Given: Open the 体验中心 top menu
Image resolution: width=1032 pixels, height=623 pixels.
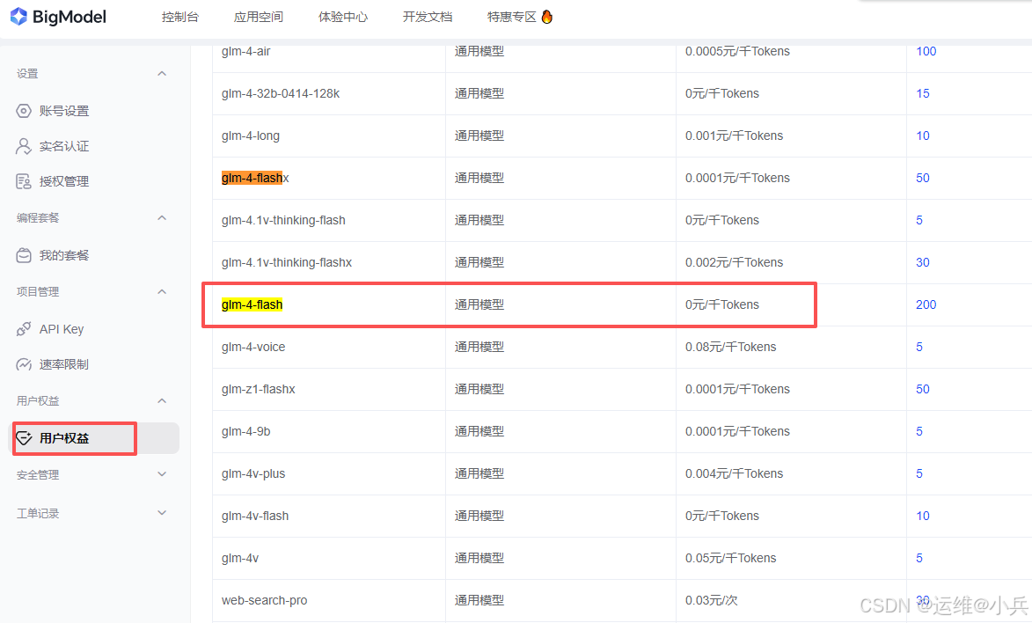Looking at the screenshot, I should coord(343,17).
